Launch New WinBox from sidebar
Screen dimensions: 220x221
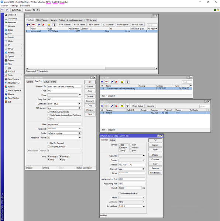pos(13,98)
